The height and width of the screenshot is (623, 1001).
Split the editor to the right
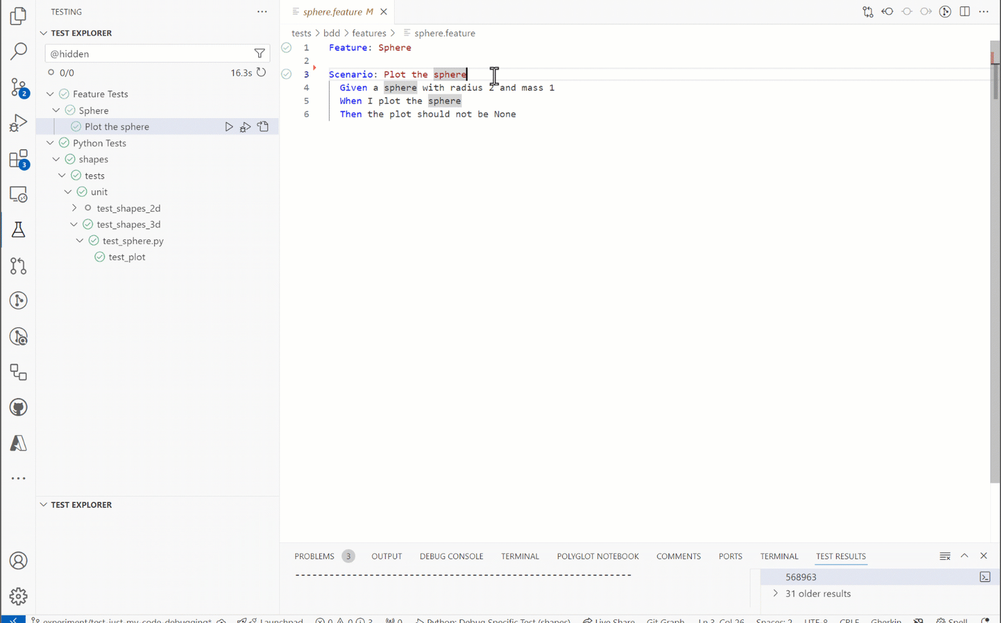click(965, 12)
